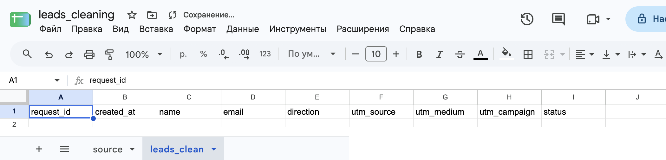Open the fill color picker
This screenshot has width=666, height=160.
point(506,54)
